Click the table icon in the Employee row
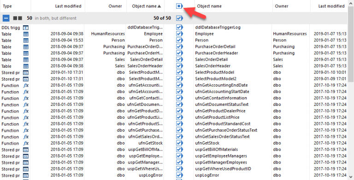 click(26, 34)
